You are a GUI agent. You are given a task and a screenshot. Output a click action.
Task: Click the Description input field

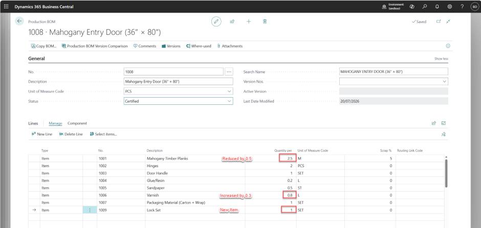(179, 81)
